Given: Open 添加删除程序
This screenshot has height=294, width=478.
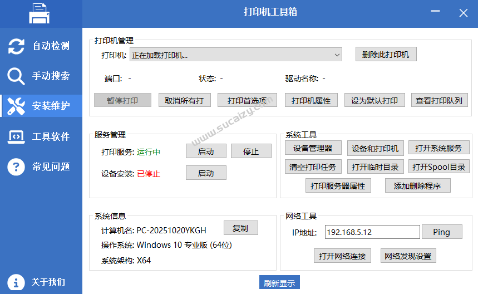Looking at the screenshot, I should [x=418, y=185].
